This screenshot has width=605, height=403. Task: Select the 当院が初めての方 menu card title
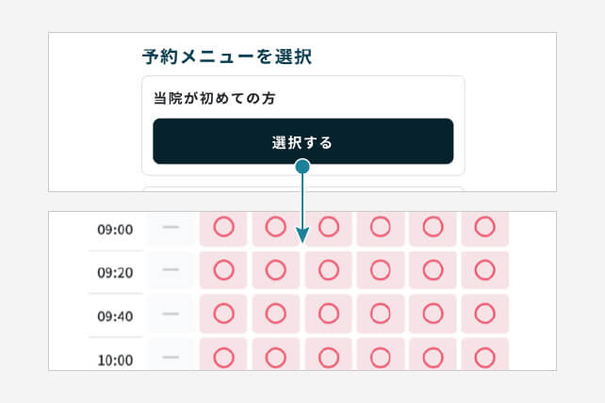pyautogui.click(x=213, y=97)
